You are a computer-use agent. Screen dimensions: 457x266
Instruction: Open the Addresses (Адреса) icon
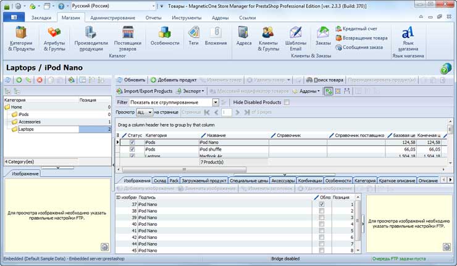(x=244, y=36)
